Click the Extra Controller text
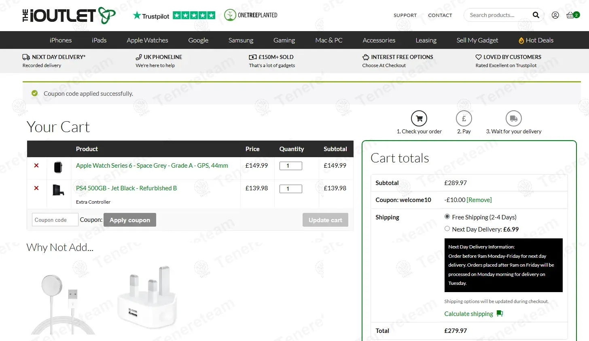 (x=93, y=202)
